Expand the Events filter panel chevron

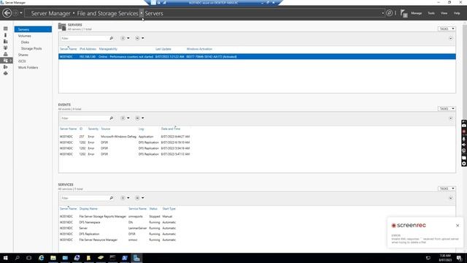[x=450, y=118]
